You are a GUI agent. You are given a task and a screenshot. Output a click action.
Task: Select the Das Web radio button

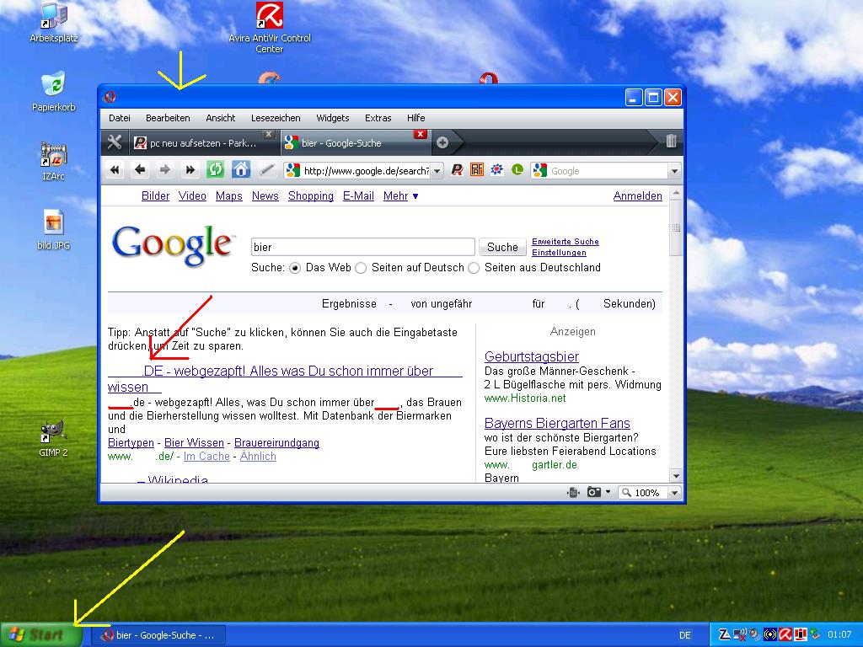tap(295, 268)
